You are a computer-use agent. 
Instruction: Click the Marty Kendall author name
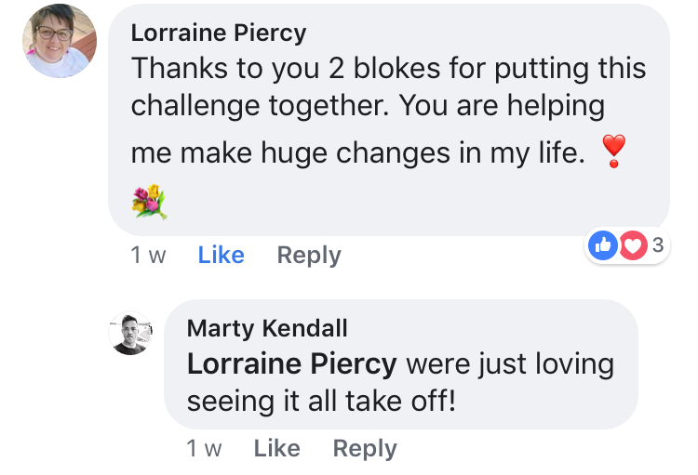267,327
